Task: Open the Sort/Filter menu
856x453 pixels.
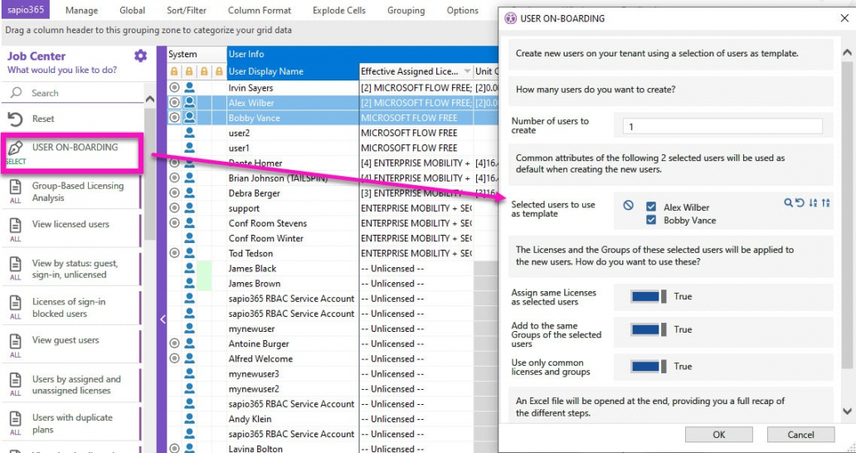Action: pyautogui.click(x=186, y=10)
